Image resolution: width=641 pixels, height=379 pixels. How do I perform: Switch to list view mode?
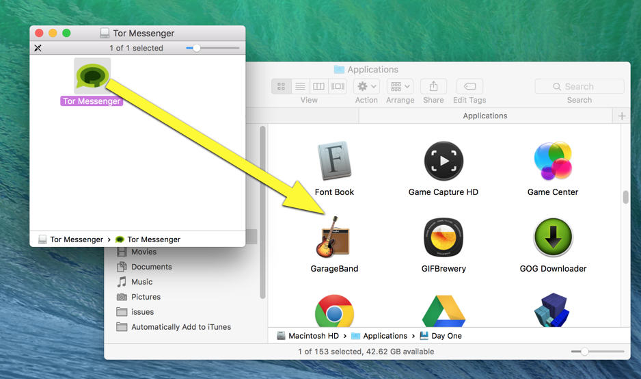pyautogui.click(x=300, y=86)
